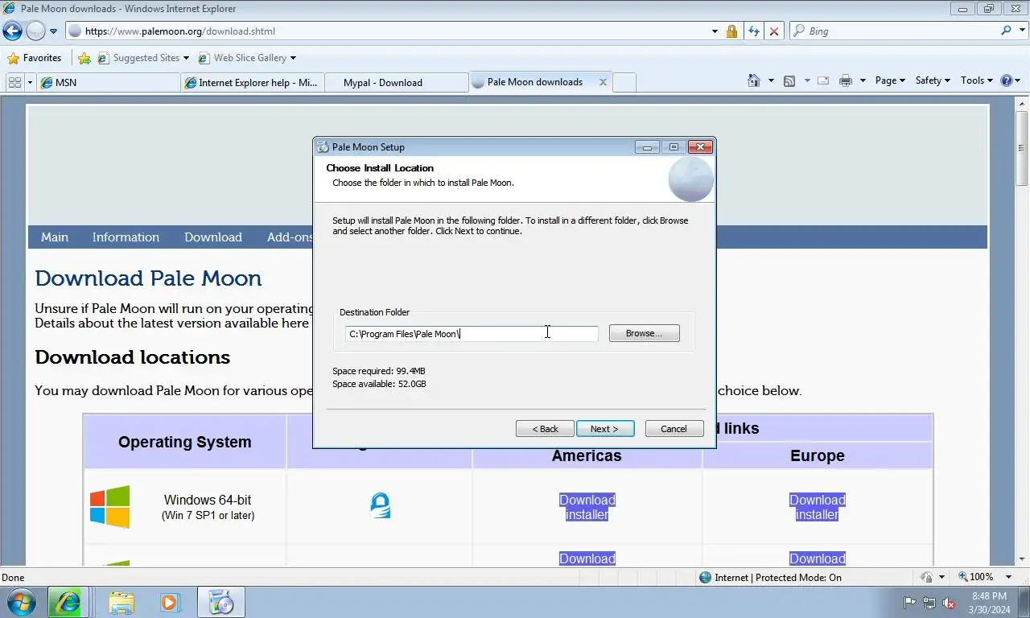The image size is (1030, 618).
Task: Open the address bar autocomplete dropdown
Action: click(715, 31)
